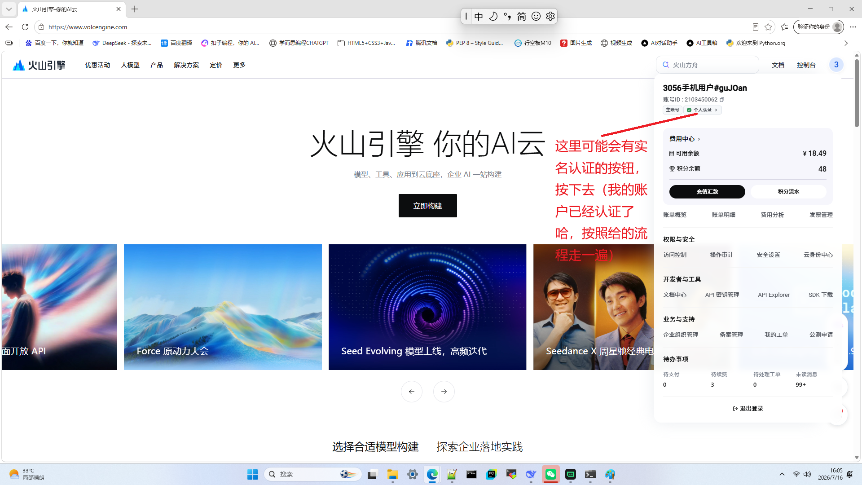Open a new browser tab
This screenshot has width=862, height=485.
135,9
